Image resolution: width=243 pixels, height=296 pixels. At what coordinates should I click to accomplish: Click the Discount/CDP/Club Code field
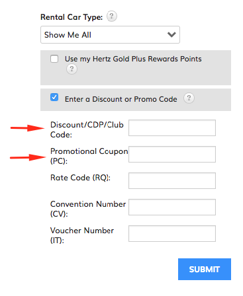pos(172,128)
